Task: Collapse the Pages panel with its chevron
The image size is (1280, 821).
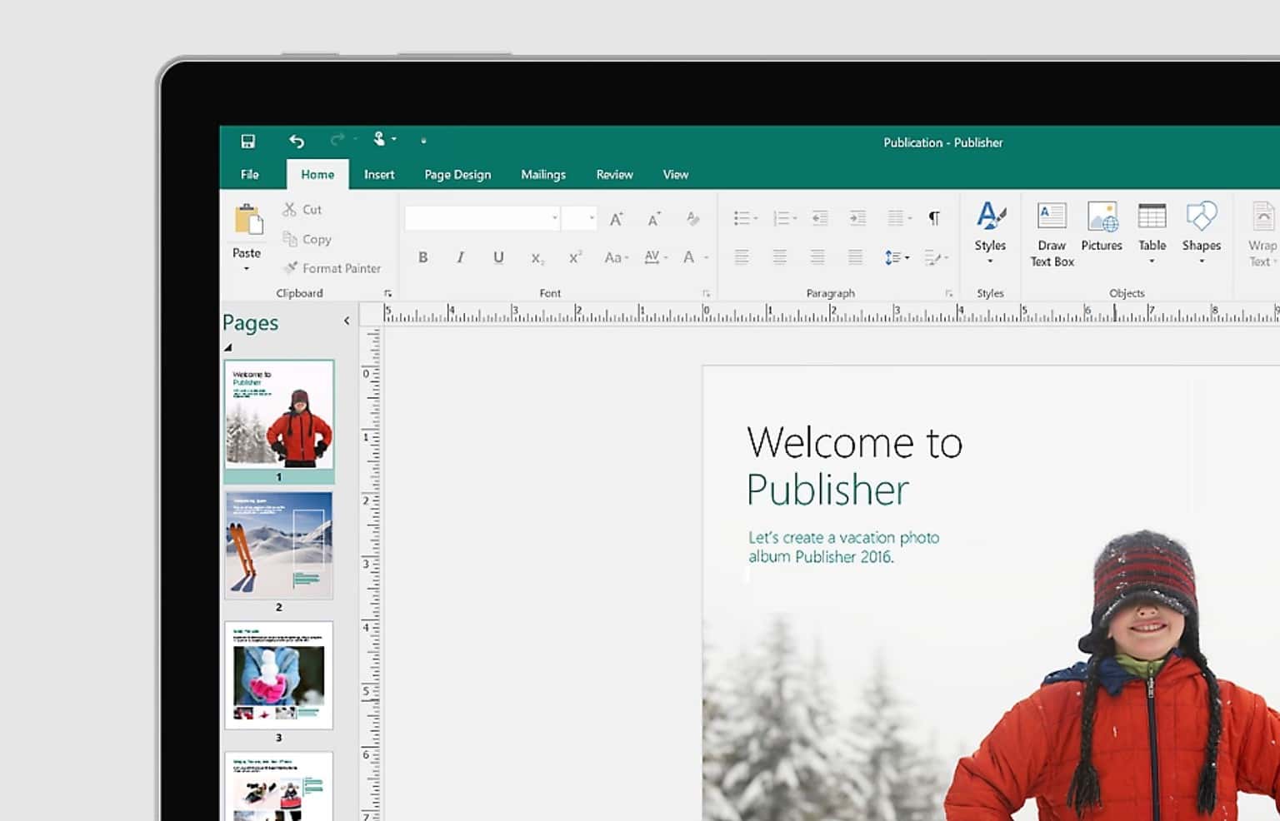Action: [x=347, y=321]
